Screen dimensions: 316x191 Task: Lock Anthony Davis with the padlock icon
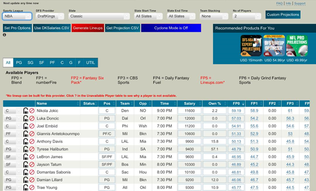pyautogui.click(x=26, y=141)
